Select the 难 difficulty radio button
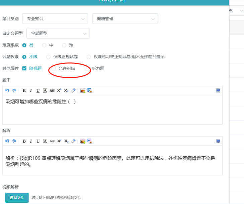The width and height of the screenshot is (244, 204). tap(64, 45)
